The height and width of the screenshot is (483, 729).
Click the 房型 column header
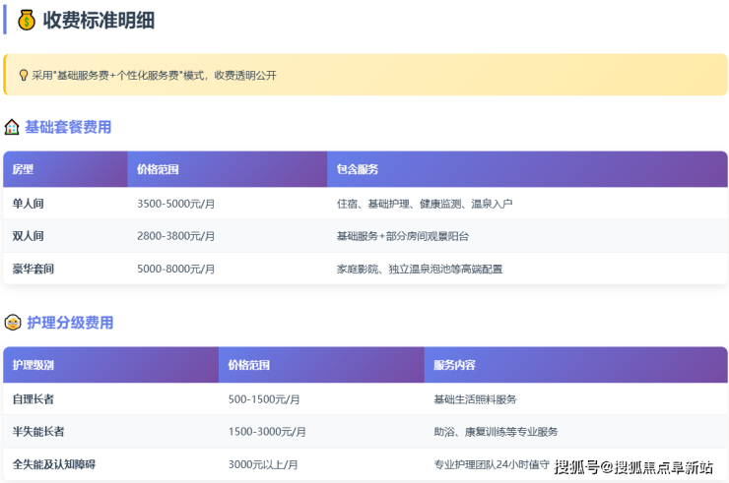(x=23, y=169)
